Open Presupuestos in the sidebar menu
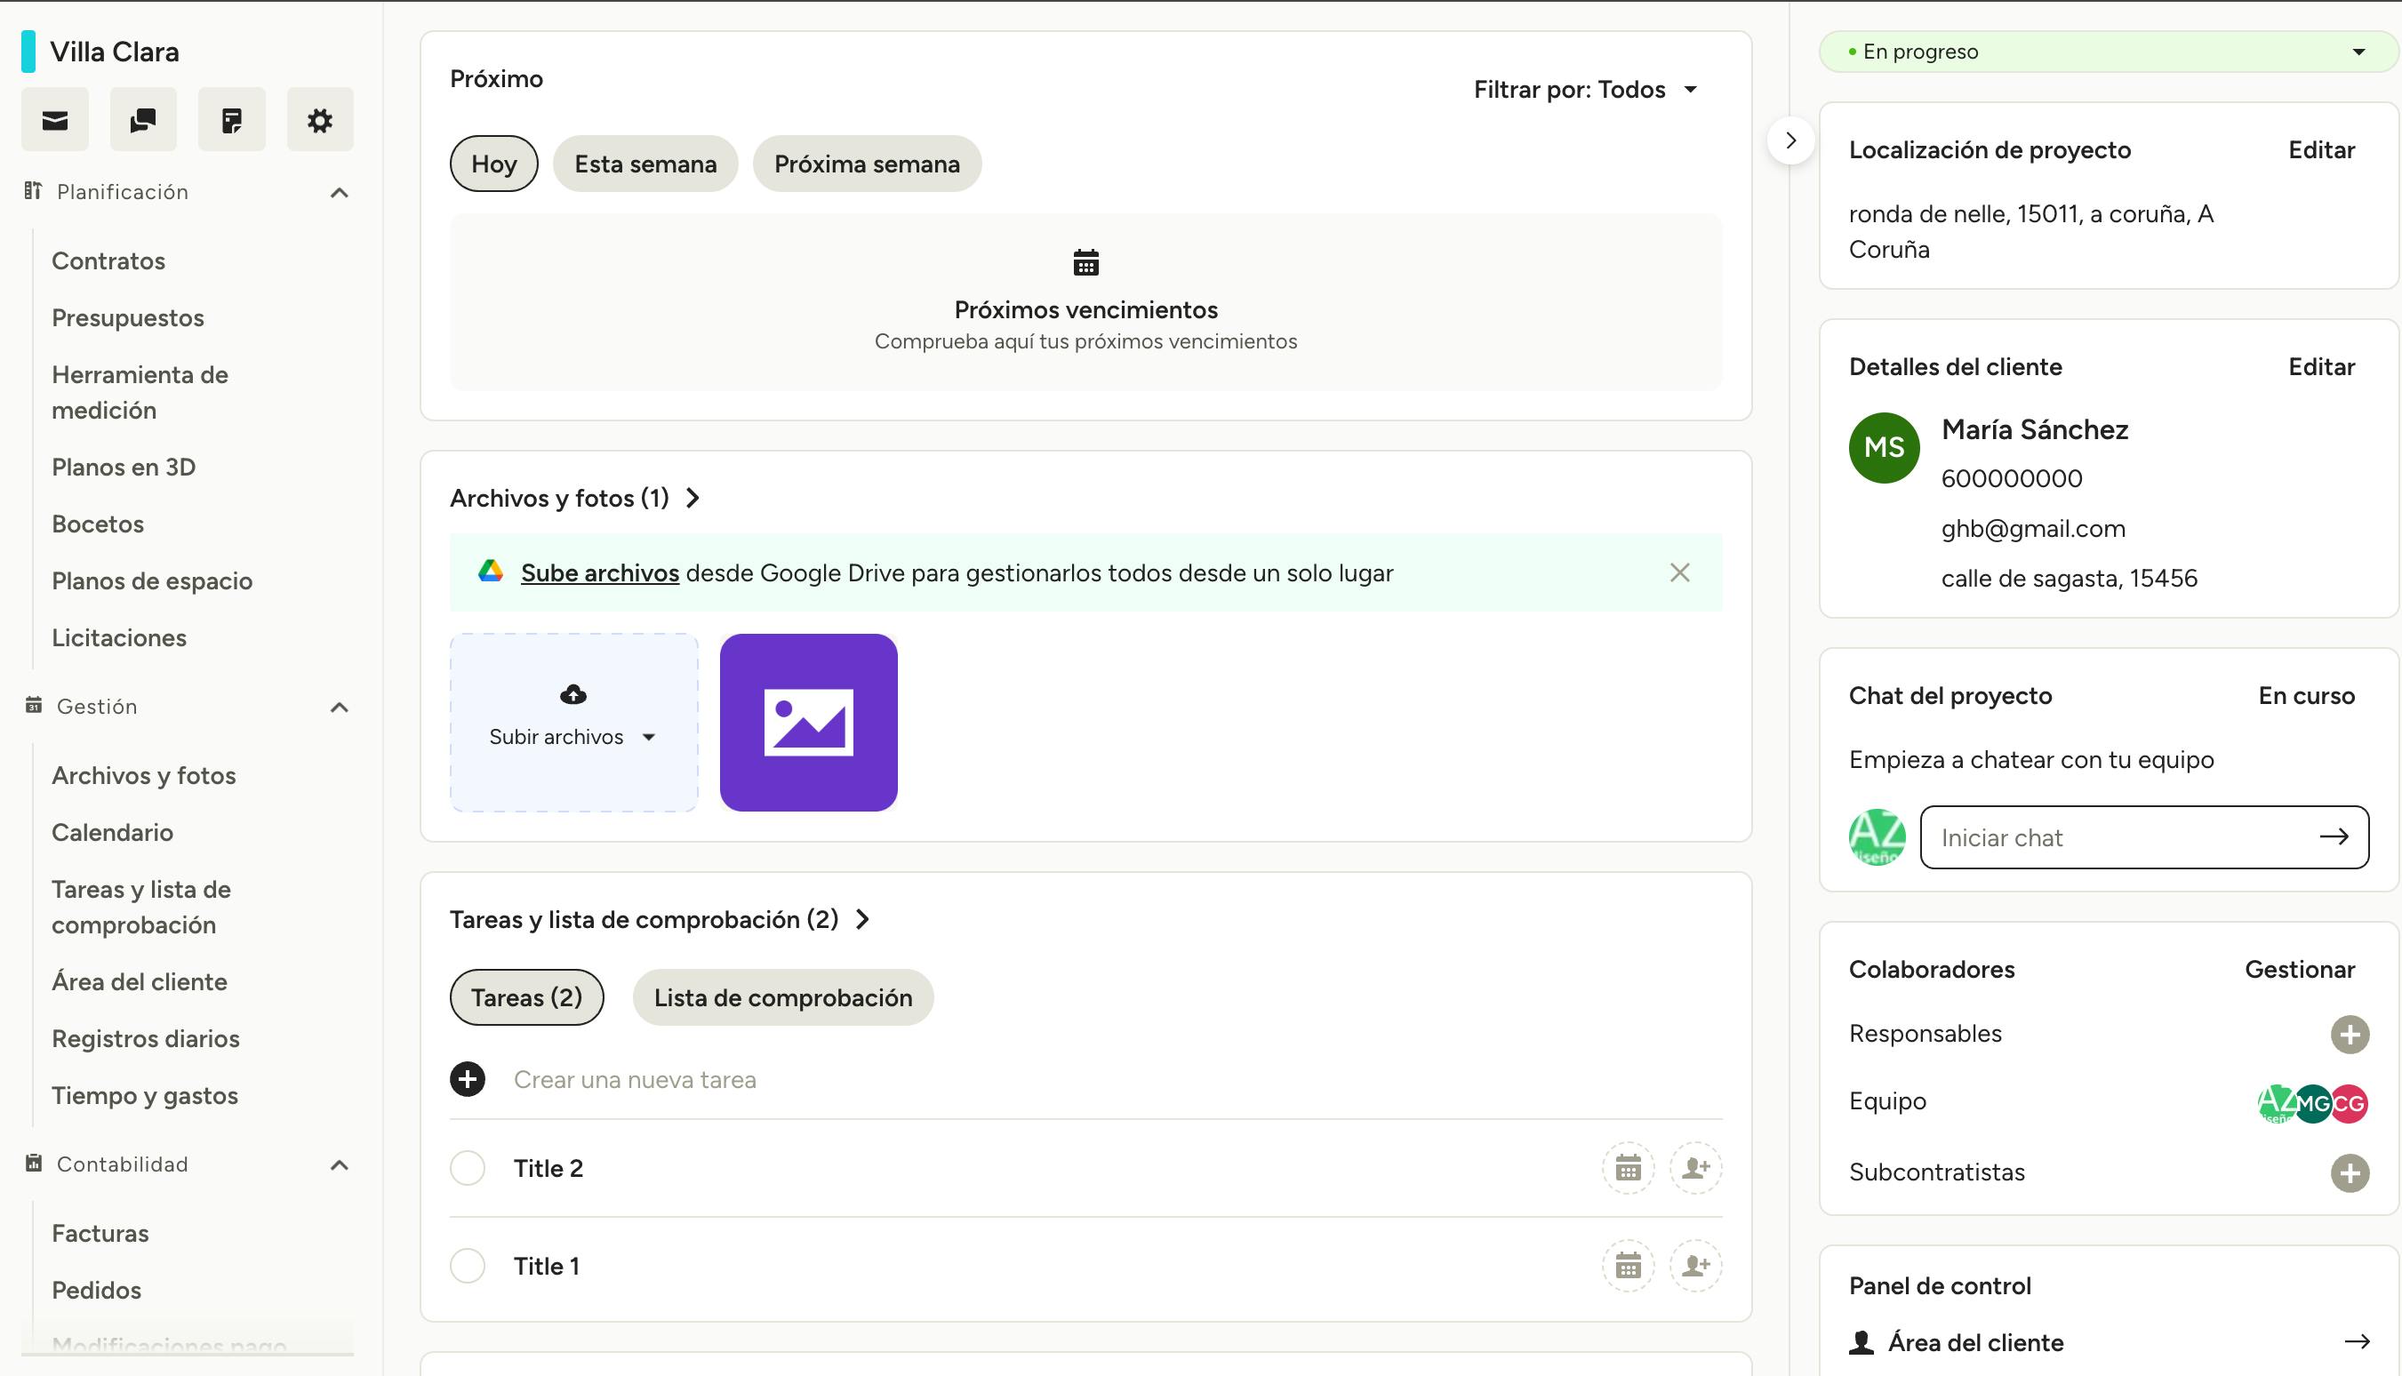The height and width of the screenshot is (1376, 2402). click(127, 317)
